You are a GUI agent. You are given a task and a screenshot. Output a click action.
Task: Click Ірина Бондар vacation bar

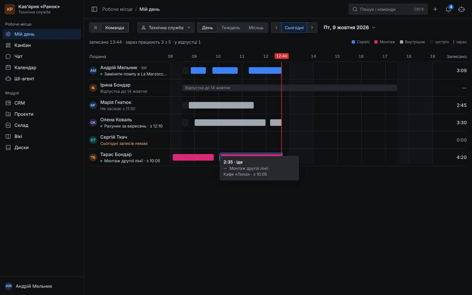[x=289, y=88]
